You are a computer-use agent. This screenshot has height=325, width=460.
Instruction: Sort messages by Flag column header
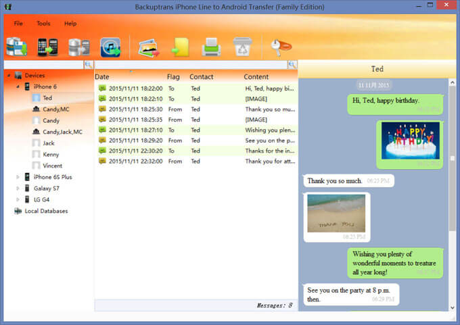pyautogui.click(x=173, y=77)
